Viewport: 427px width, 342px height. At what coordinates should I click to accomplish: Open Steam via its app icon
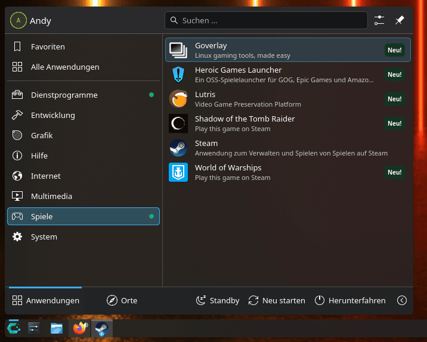(x=178, y=148)
